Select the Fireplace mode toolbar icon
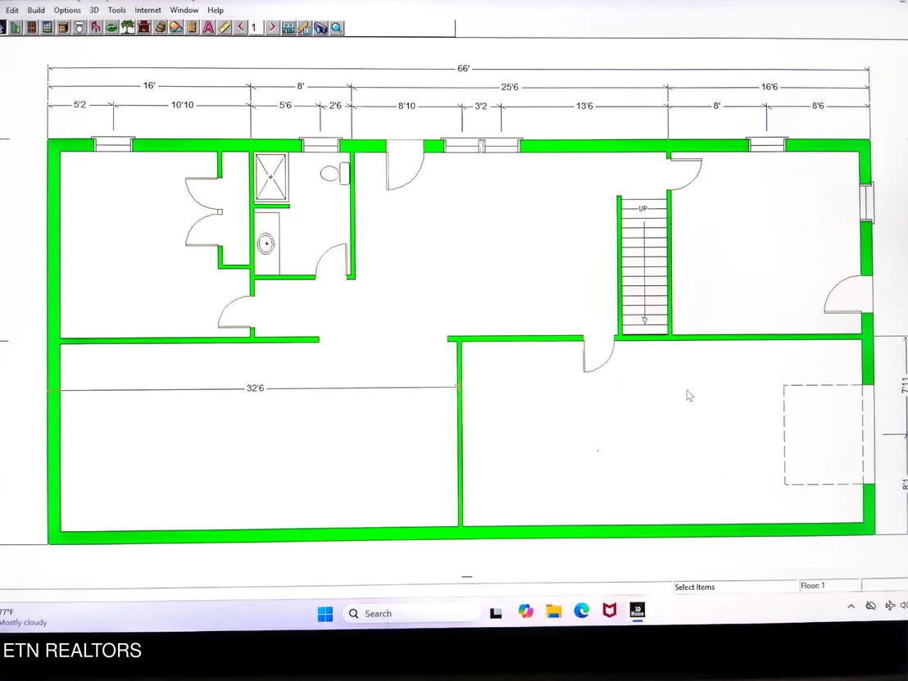908x681 pixels. 144,27
